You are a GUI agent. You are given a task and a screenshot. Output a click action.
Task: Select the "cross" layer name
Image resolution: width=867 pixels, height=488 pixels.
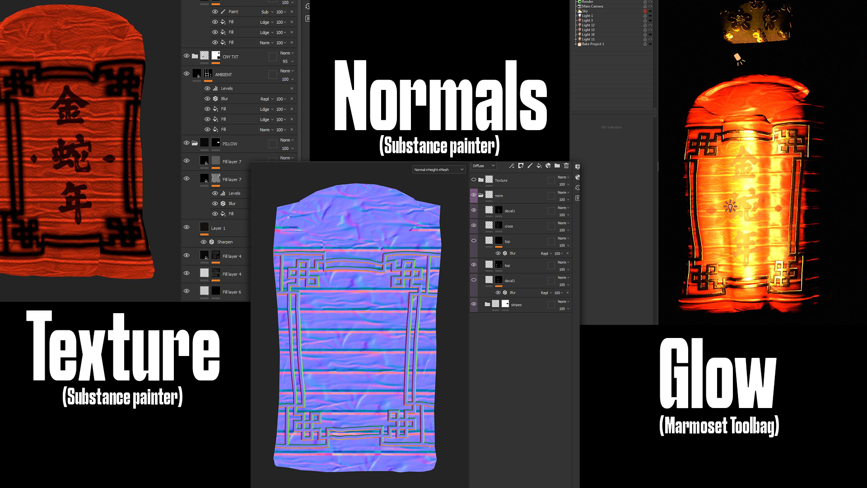pos(508,226)
